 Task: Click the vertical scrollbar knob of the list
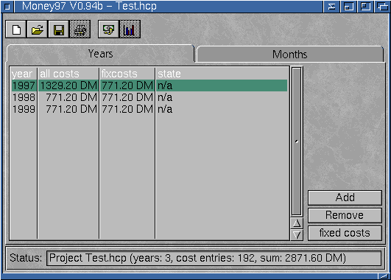pyautogui.click(x=297, y=141)
